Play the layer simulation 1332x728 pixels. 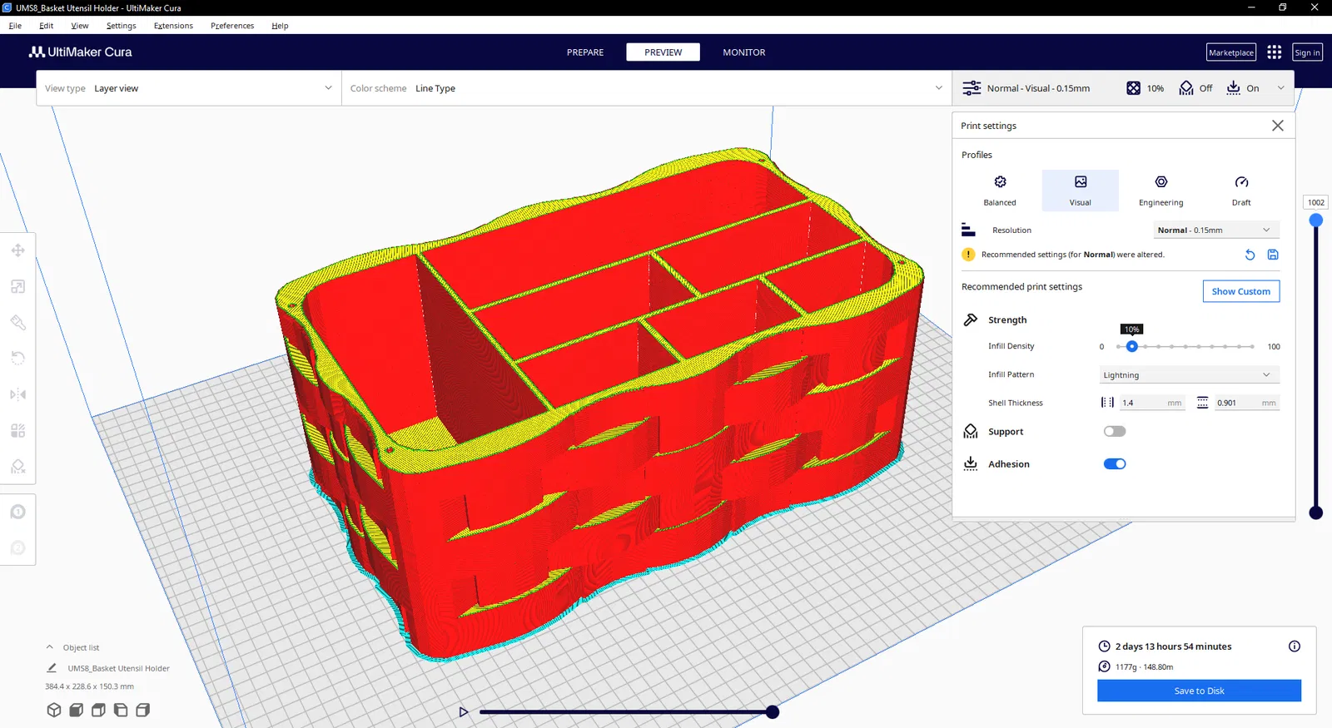pos(464,712)
